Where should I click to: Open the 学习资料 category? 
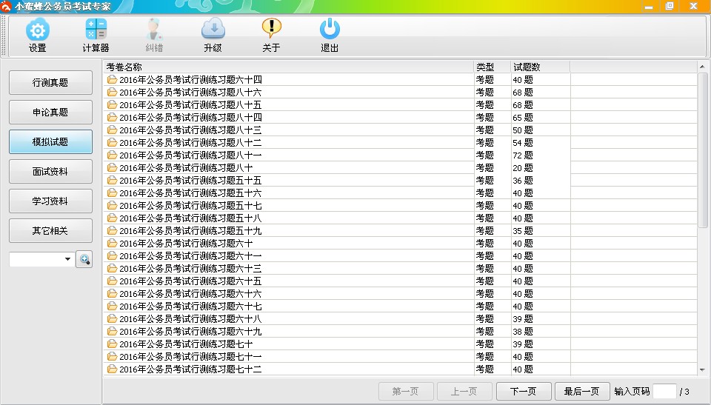(50, 201)
